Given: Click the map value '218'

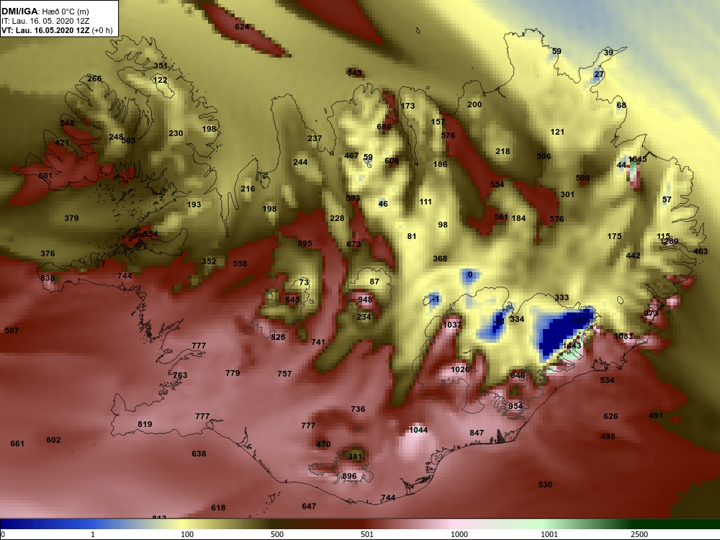Looking at the screenshot, I should tap(503, 151).
